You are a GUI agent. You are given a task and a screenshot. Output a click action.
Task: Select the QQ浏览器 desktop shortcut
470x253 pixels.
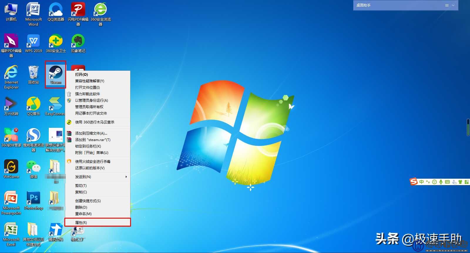pyautogui.click(x=56, y=12)
